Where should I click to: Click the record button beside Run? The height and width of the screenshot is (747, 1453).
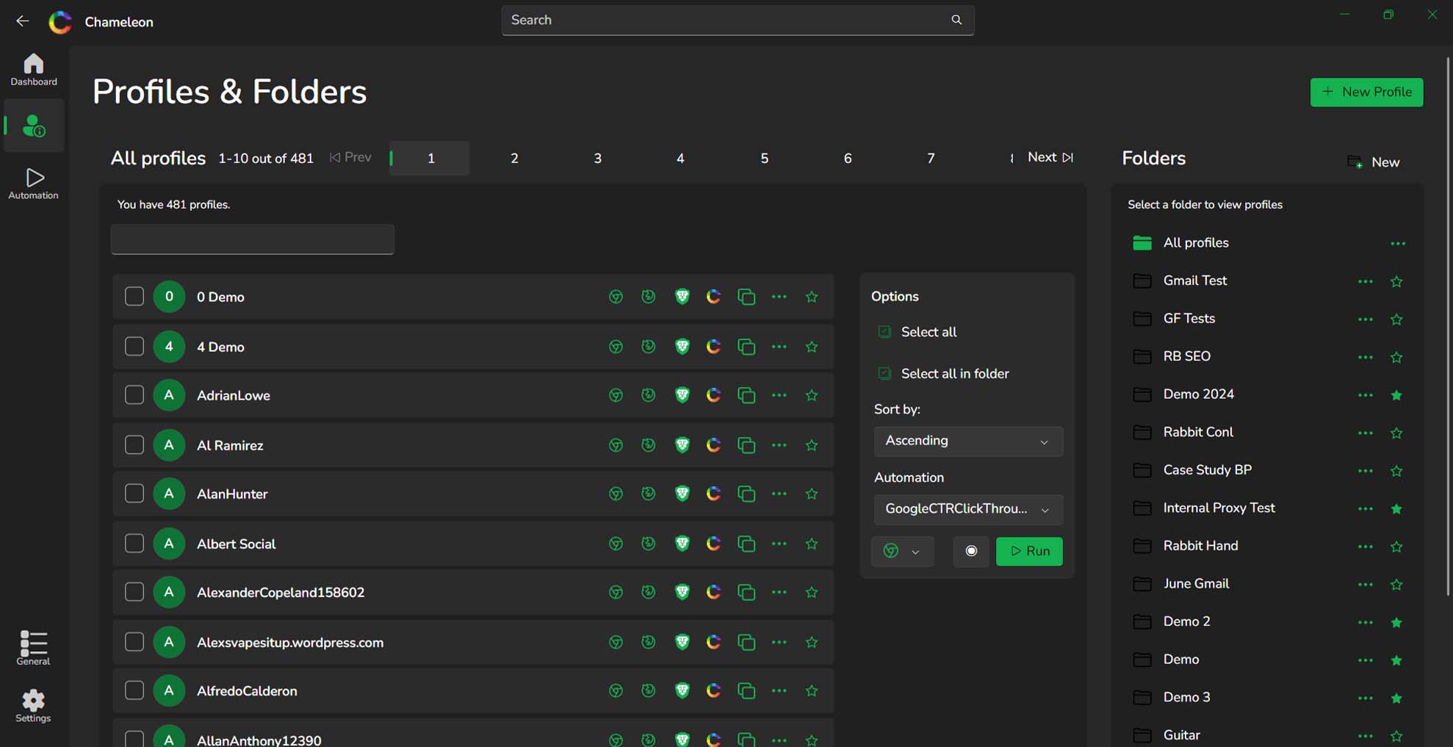coord(971,551)
